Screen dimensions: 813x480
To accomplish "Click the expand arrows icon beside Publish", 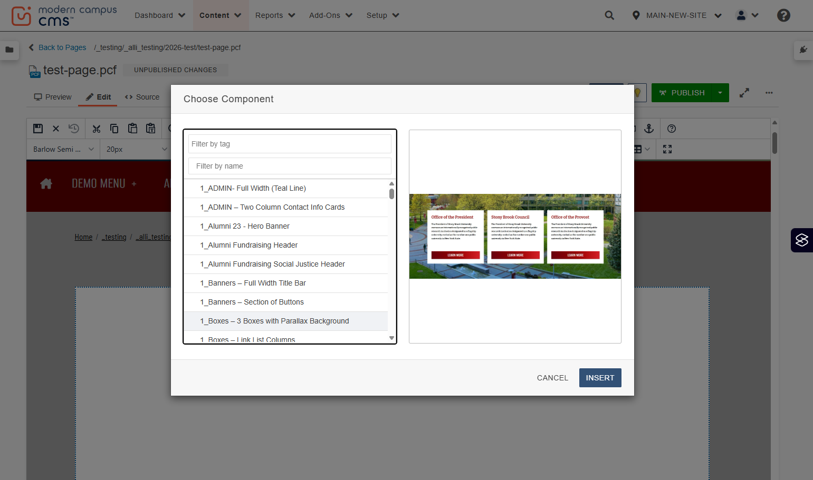I will coord(744,93).
